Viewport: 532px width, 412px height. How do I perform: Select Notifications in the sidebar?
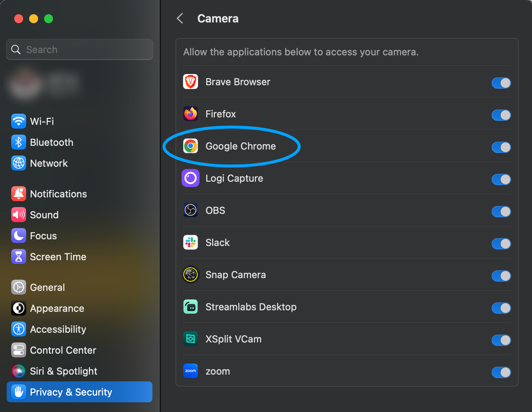click(80, 194)
